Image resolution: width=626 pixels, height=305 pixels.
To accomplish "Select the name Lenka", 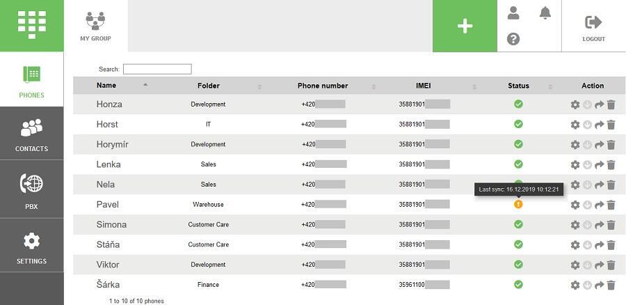I will coord(109,164).
